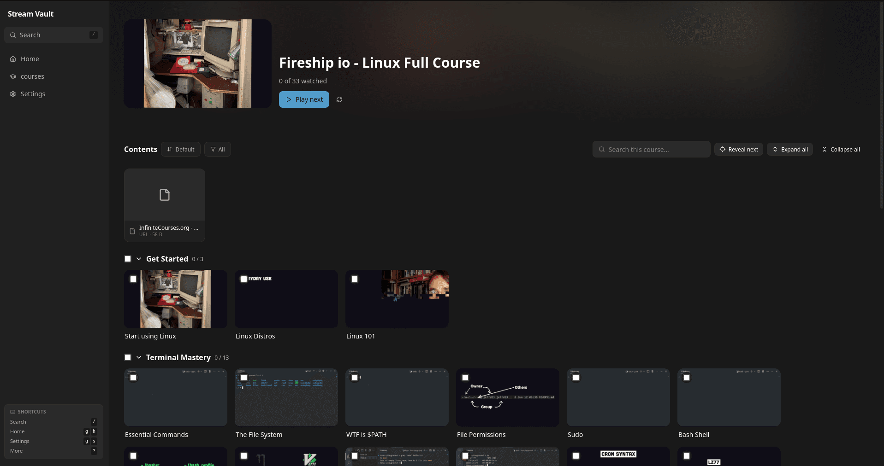Click the Home house icon in sidebar

(x=13, y=59)
